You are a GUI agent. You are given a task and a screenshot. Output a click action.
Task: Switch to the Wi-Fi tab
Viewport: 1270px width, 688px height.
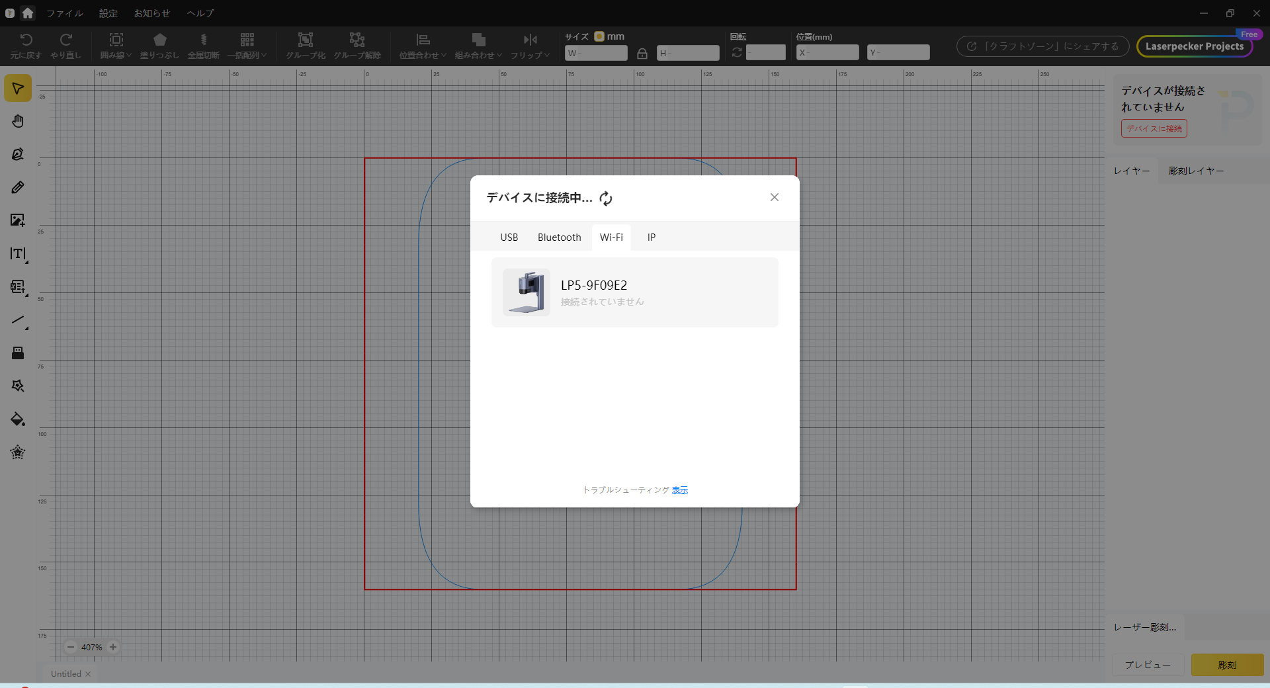pos(611,237)
